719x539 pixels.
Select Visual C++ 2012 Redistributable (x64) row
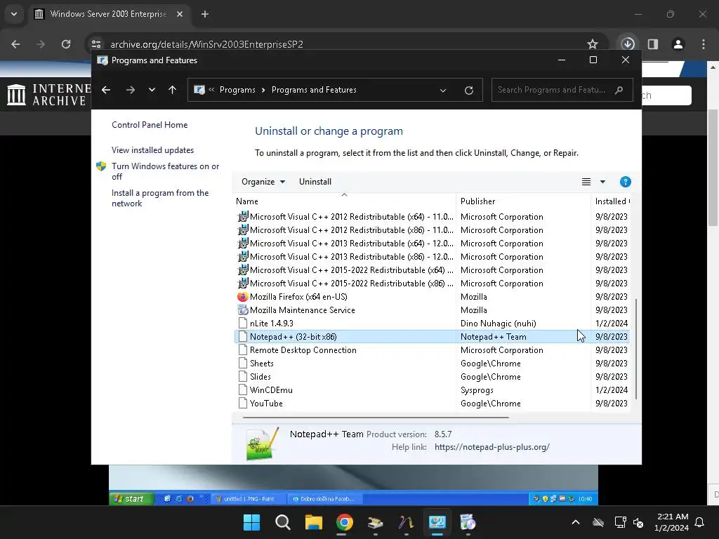pyautogui.click(x=432, y=216)
